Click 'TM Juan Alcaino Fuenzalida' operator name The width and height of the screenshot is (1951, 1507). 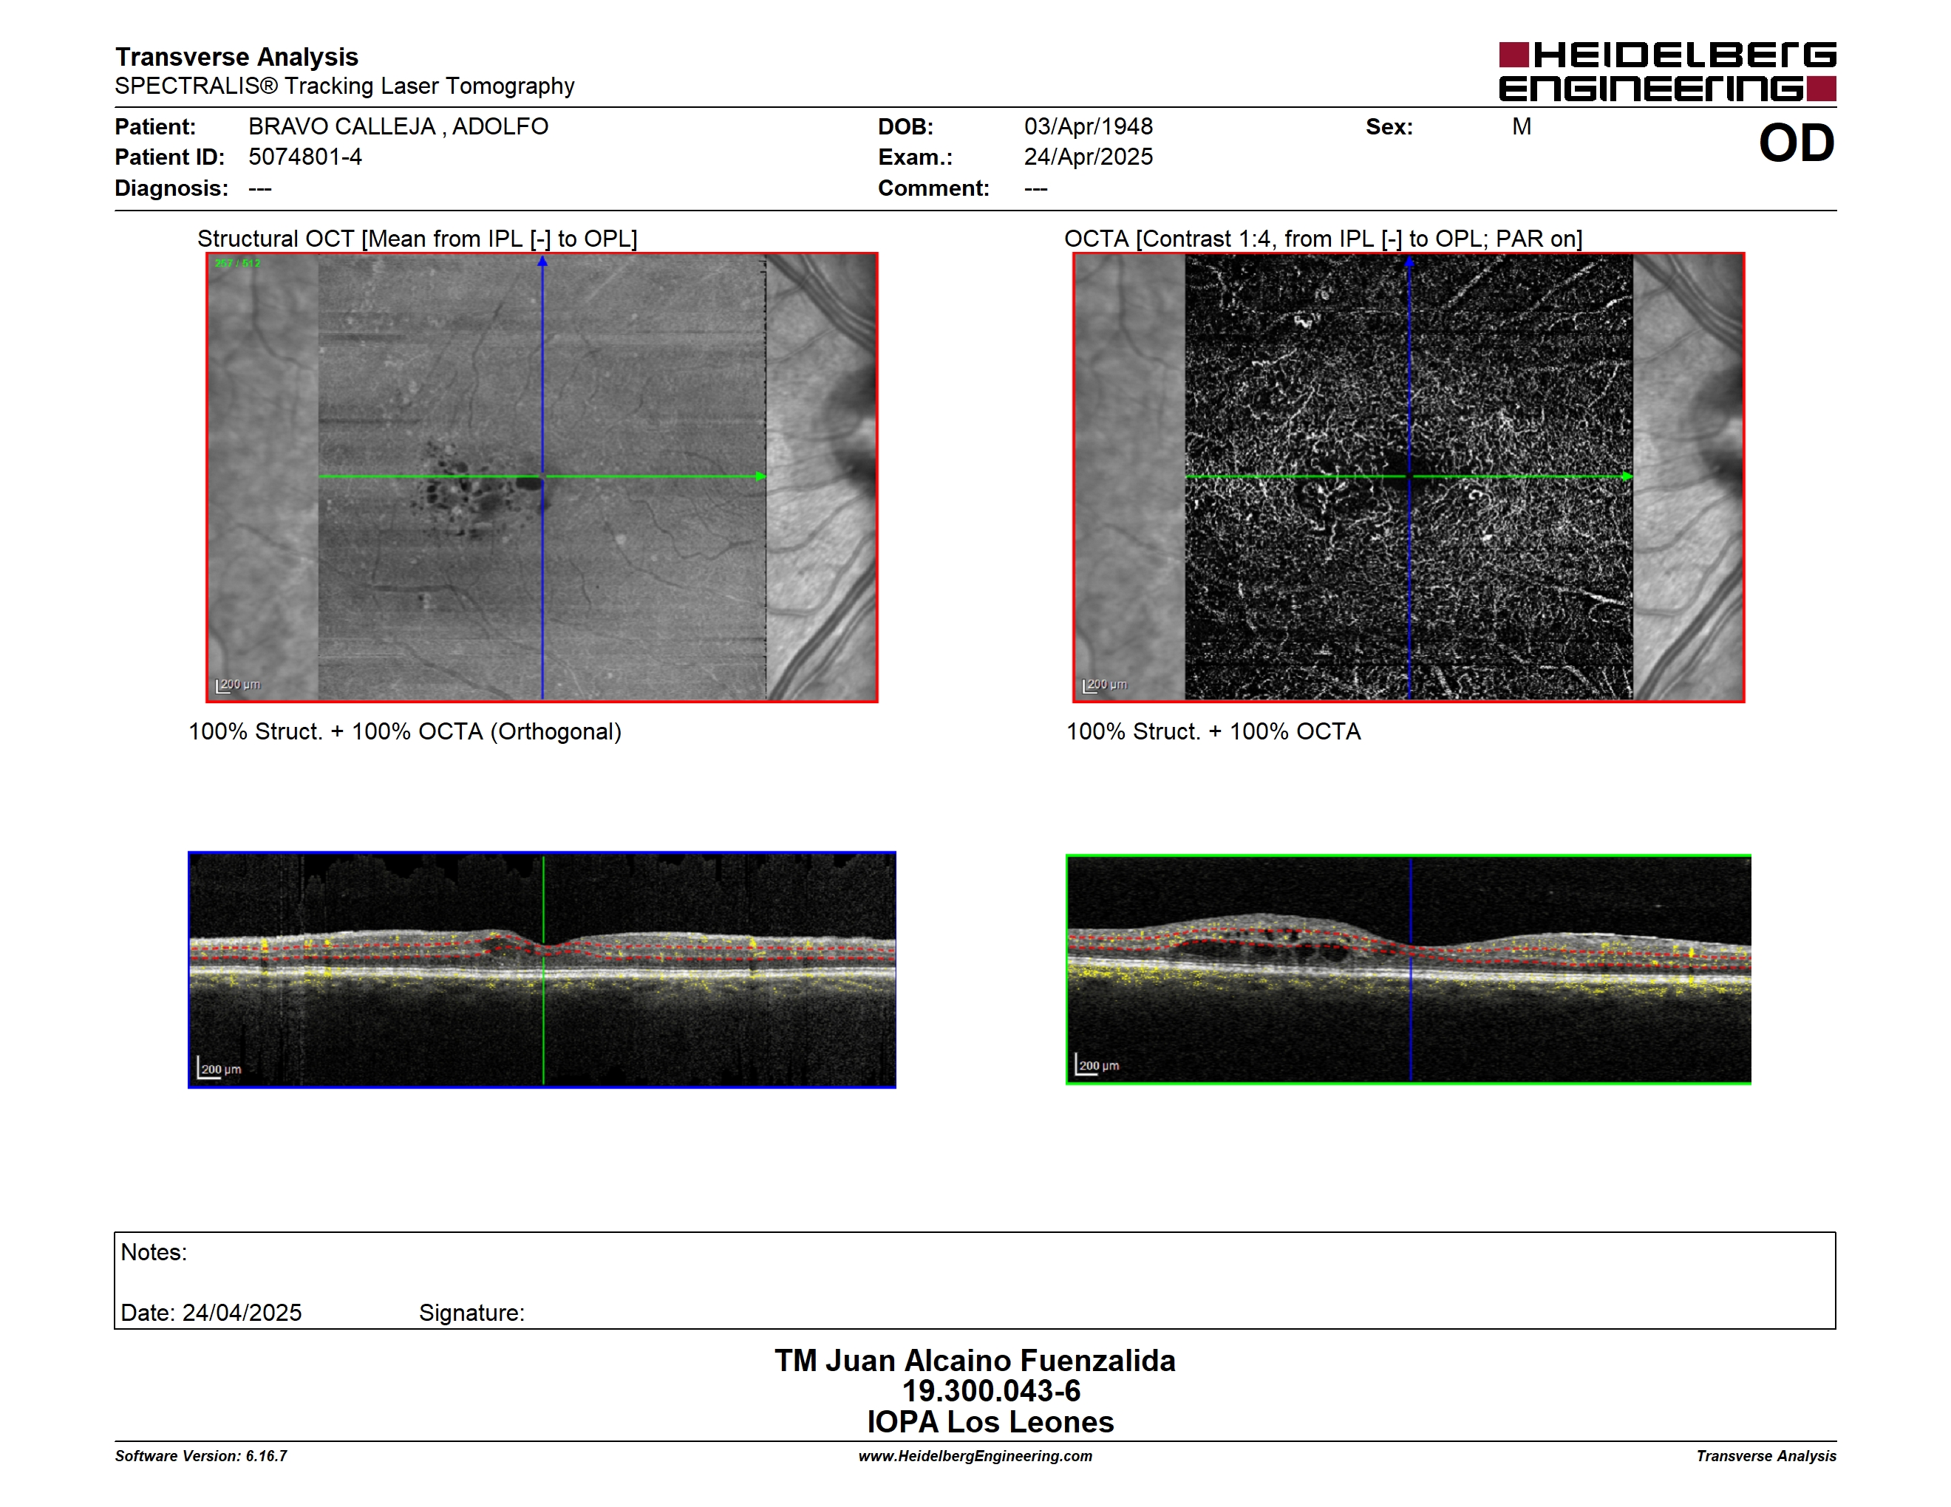click(x=975, y=1361)
